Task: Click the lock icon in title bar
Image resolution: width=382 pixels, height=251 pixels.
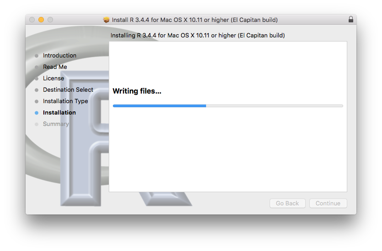Action: pyautogui.click(x=350, y=20)
